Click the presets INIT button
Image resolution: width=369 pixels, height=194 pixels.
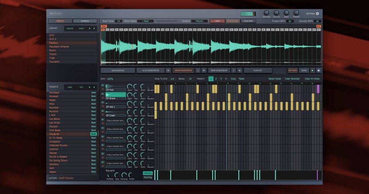tap(81, 87)
